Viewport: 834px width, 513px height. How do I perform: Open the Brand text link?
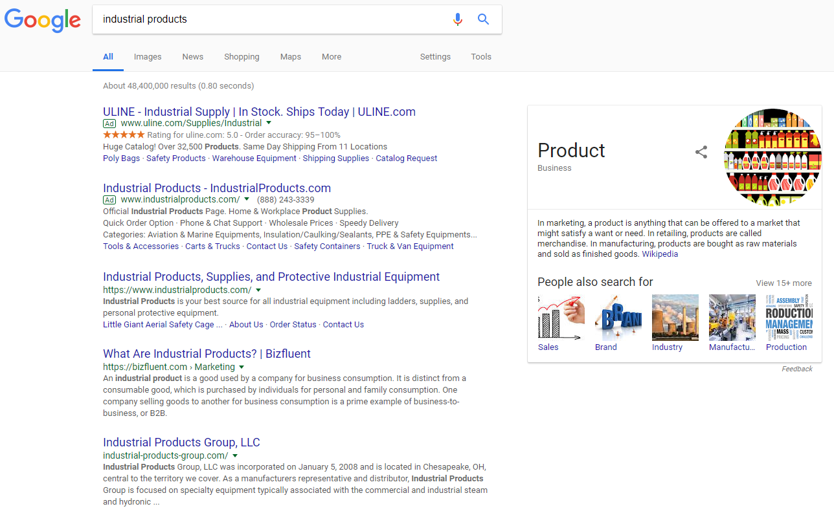pos(606,347)
